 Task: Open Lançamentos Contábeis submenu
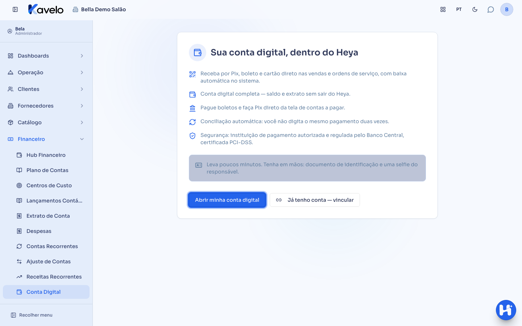point(46,201)
